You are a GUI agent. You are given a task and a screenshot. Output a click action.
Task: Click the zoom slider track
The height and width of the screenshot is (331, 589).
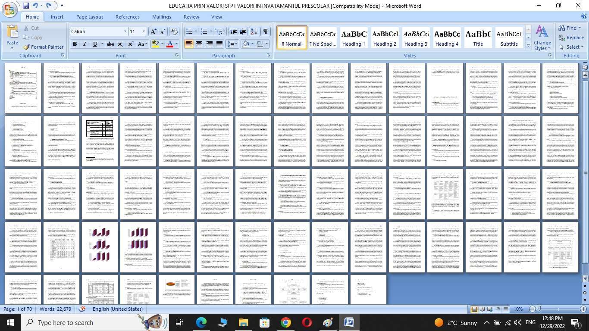click(x=558, y=309)
